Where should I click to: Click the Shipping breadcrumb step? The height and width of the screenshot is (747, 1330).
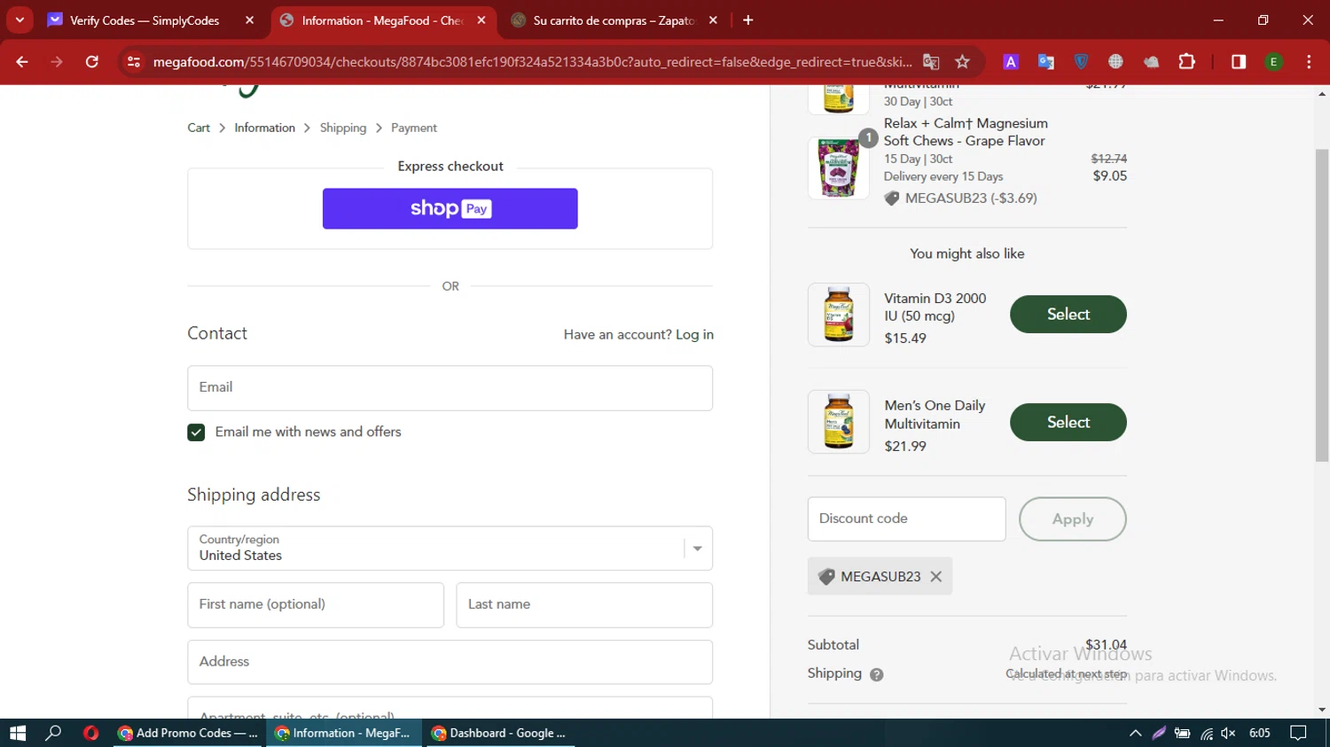point(343,128)
